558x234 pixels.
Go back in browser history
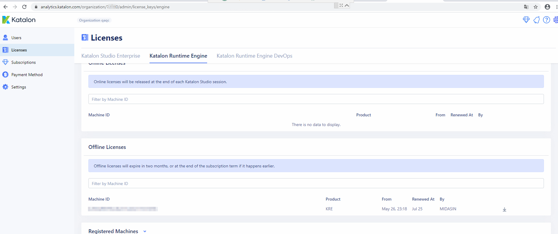5,7
